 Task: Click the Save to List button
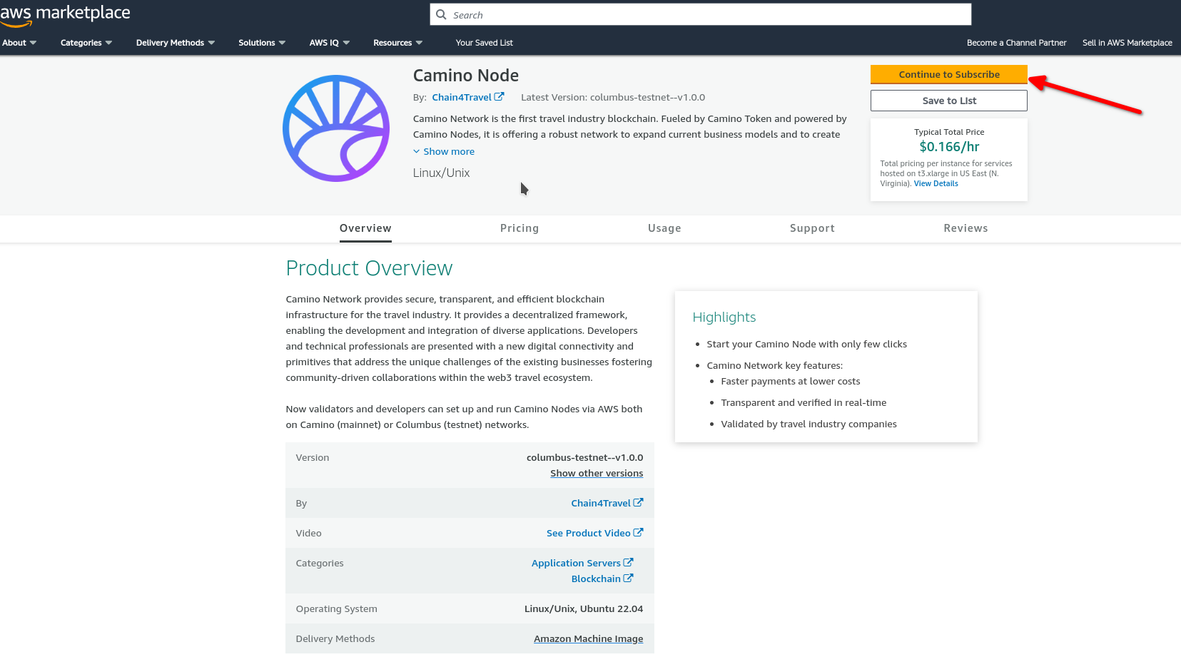point(948,101)
